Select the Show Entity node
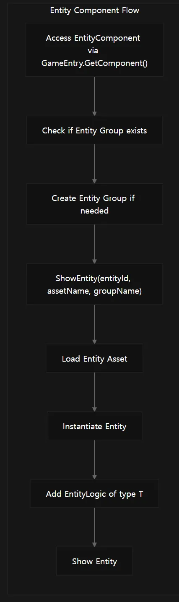Screen dimensions: 179x602 click(94, 561)
